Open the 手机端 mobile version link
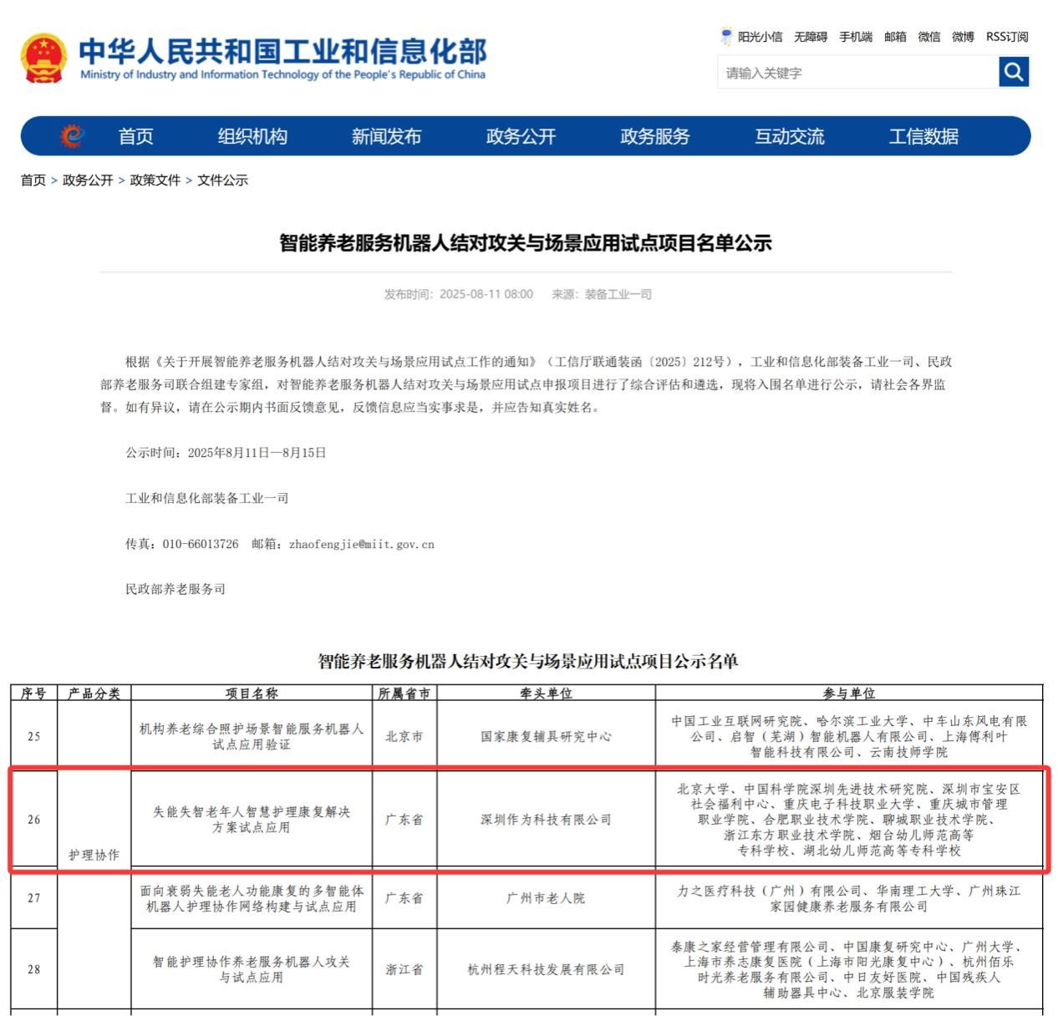Viewport: 1058px width, 1016px height. coord(856,37)
